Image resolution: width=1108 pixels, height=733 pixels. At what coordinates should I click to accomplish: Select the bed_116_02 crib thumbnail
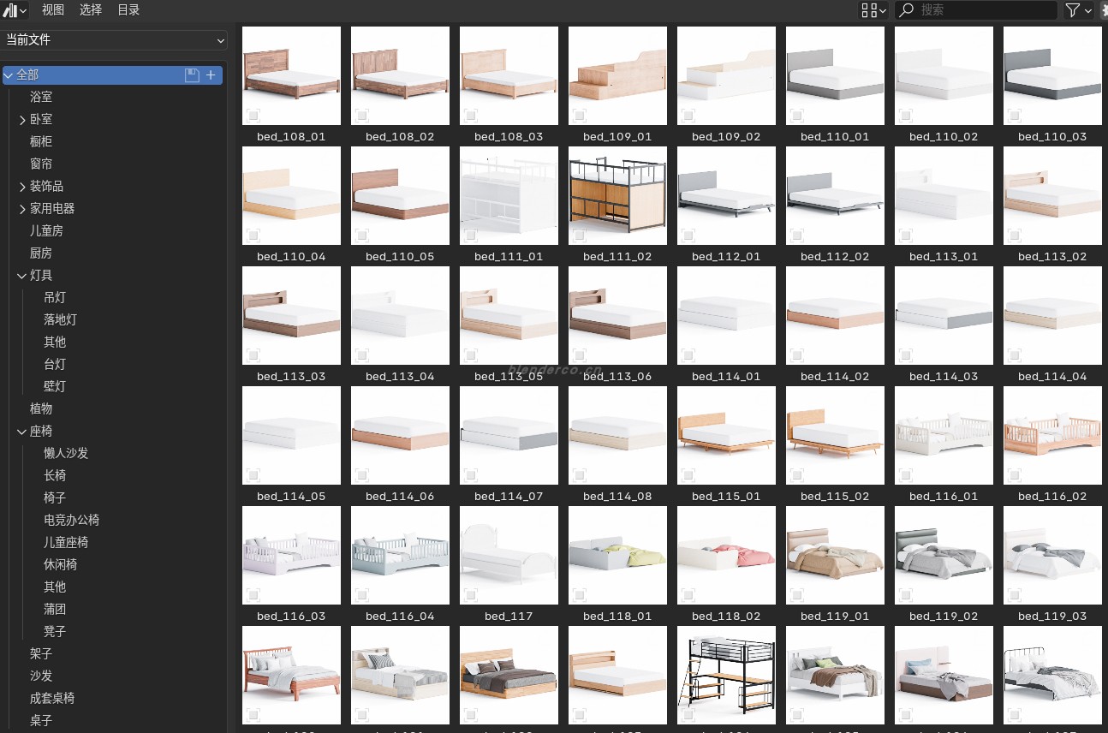click(x=1052, y=435)
